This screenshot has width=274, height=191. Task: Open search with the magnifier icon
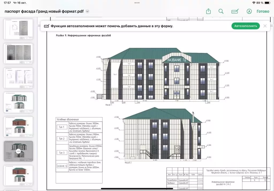click(x=221, y=11)
